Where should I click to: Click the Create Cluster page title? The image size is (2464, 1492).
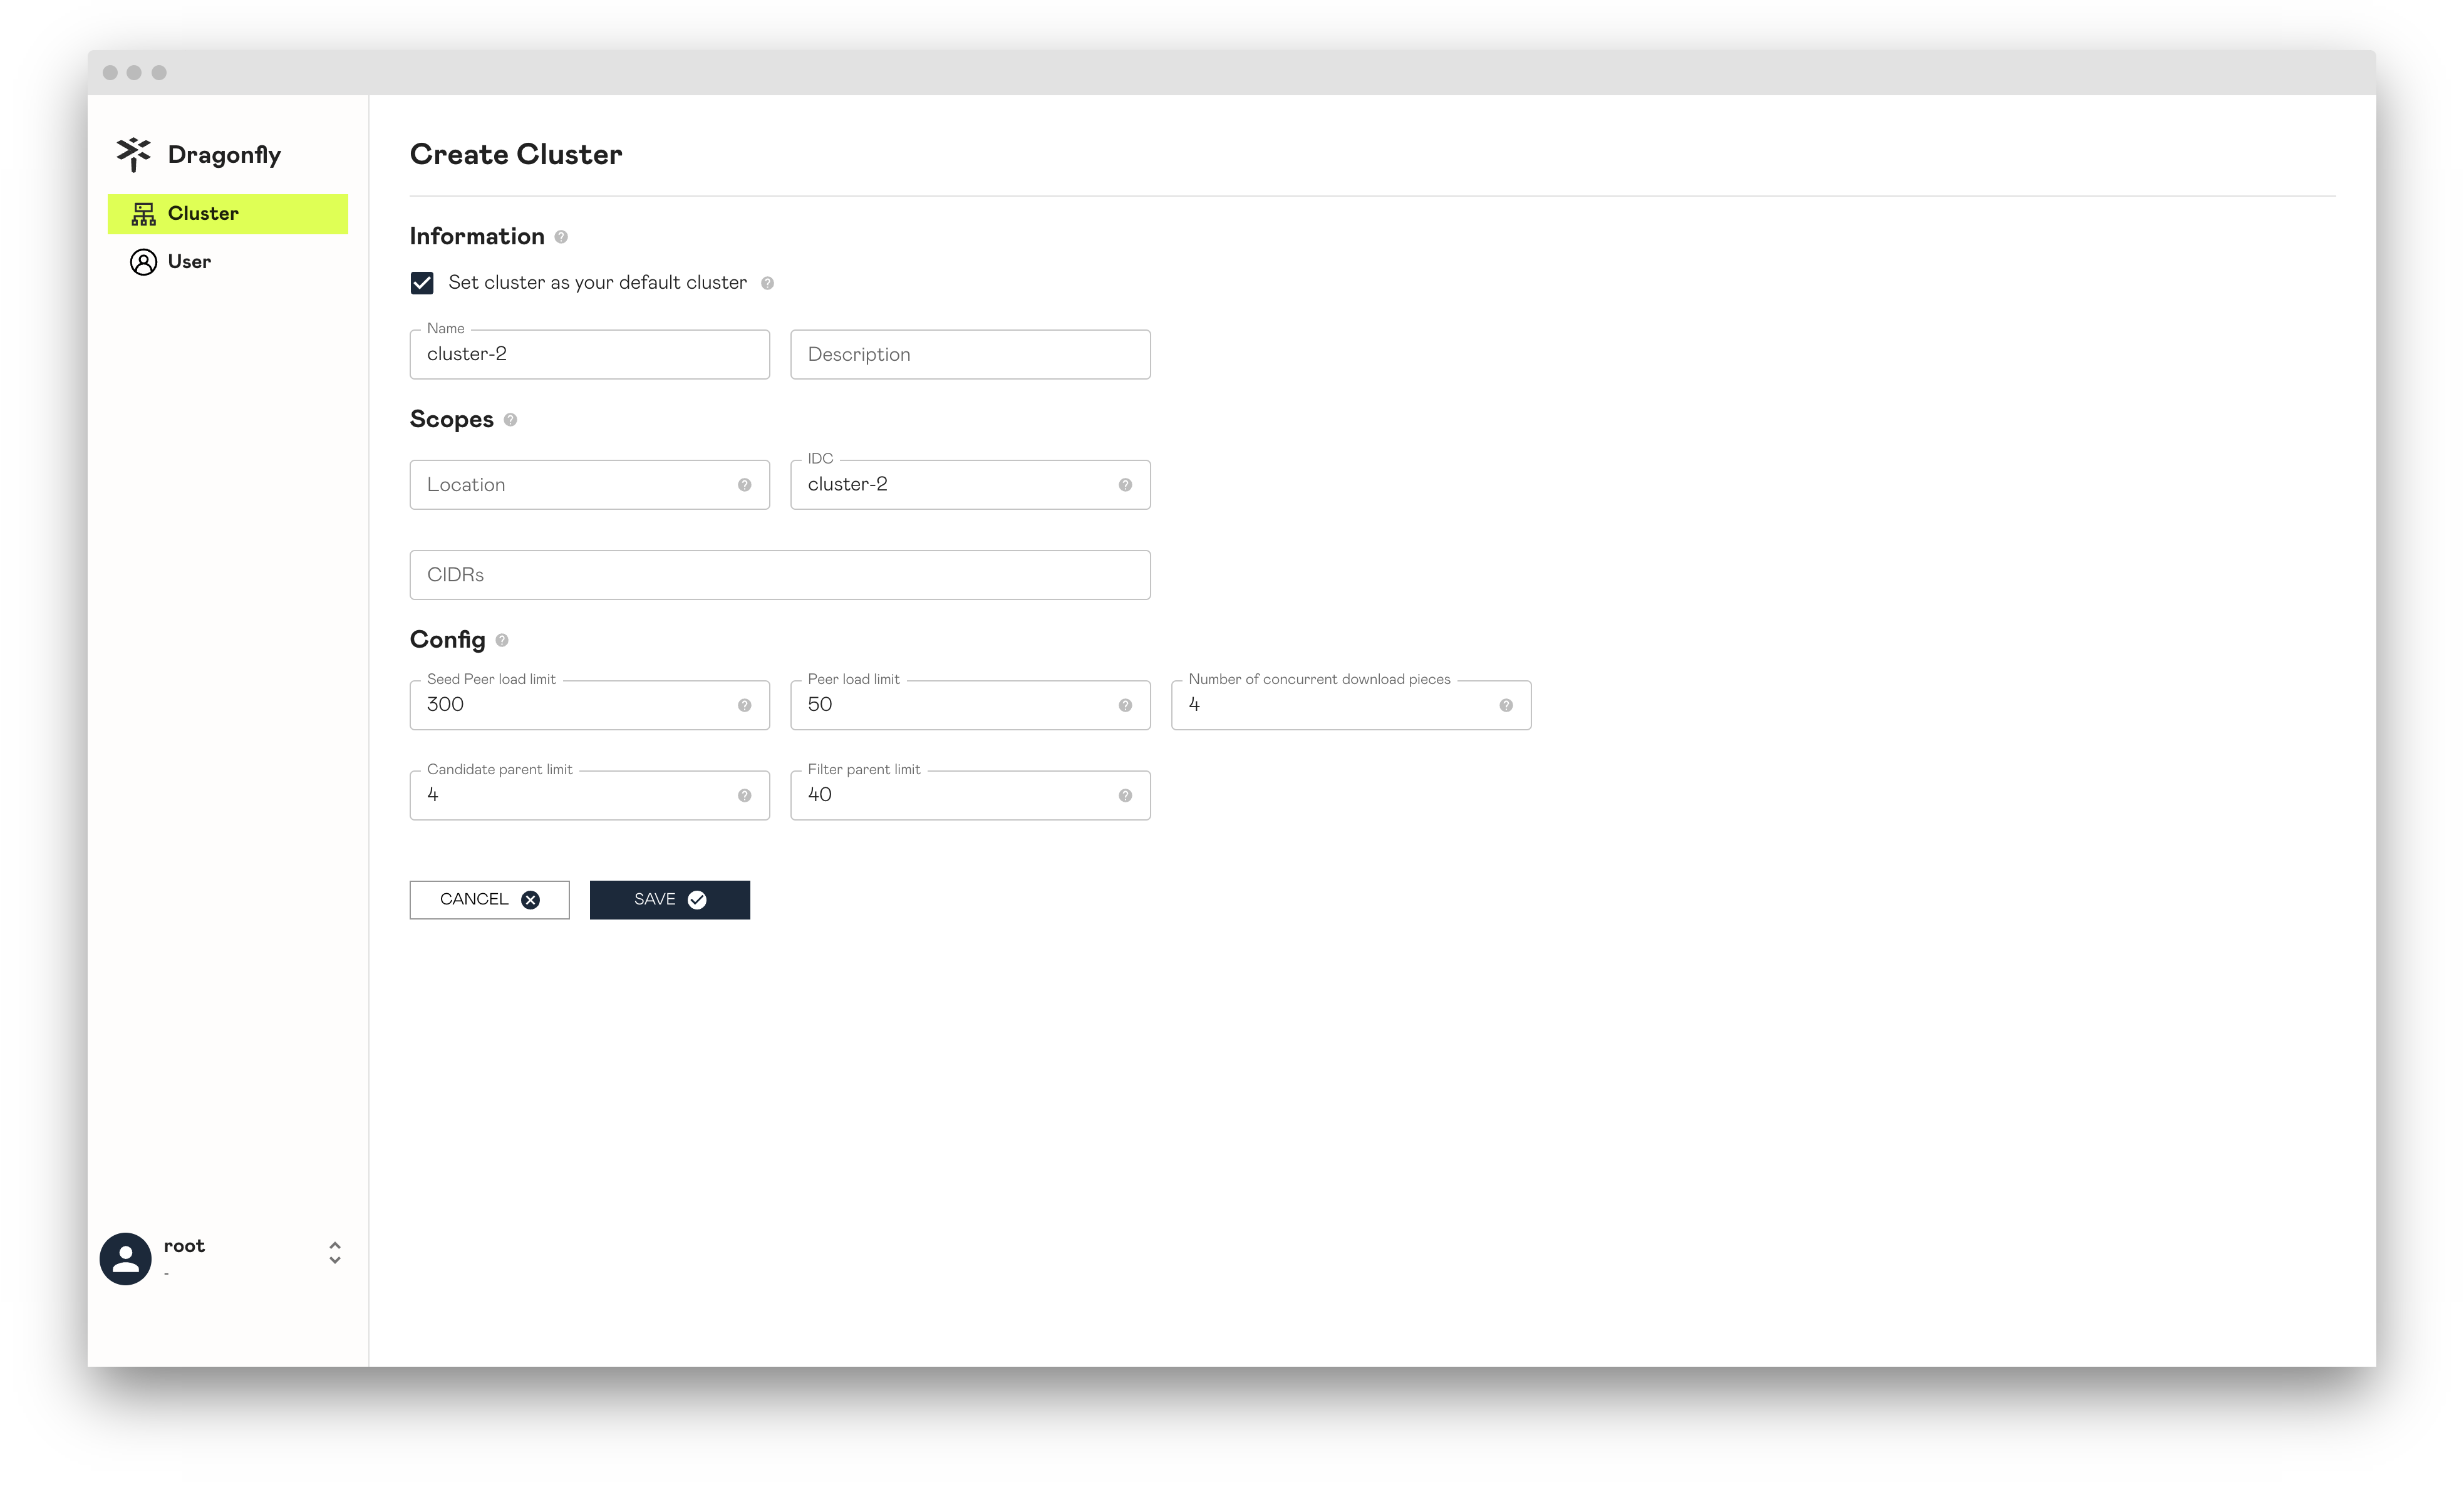(x=516, y=155)
